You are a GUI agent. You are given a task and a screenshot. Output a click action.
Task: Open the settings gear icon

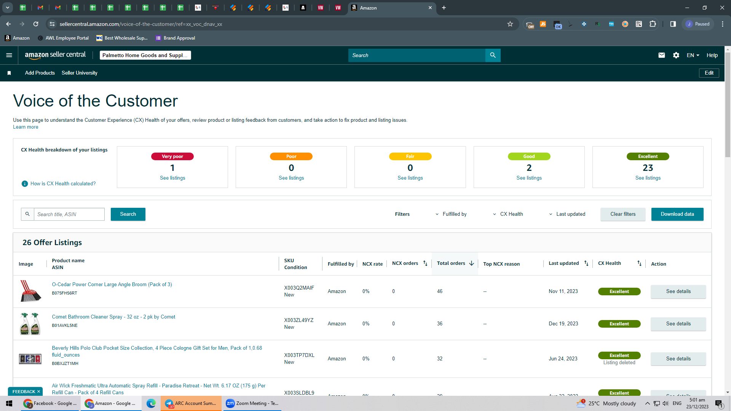tap(676, 55)
